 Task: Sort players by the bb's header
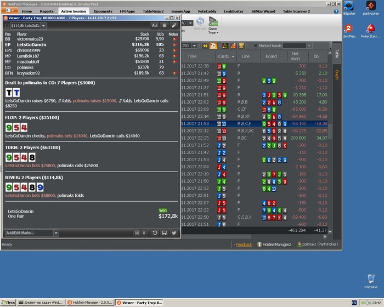pos(160,34)
